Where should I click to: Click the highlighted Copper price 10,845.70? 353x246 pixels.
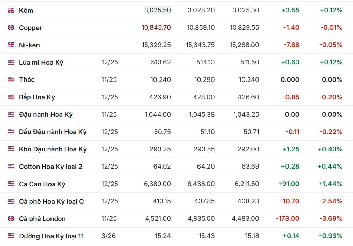pyautogui.click(x=156, y=28)
